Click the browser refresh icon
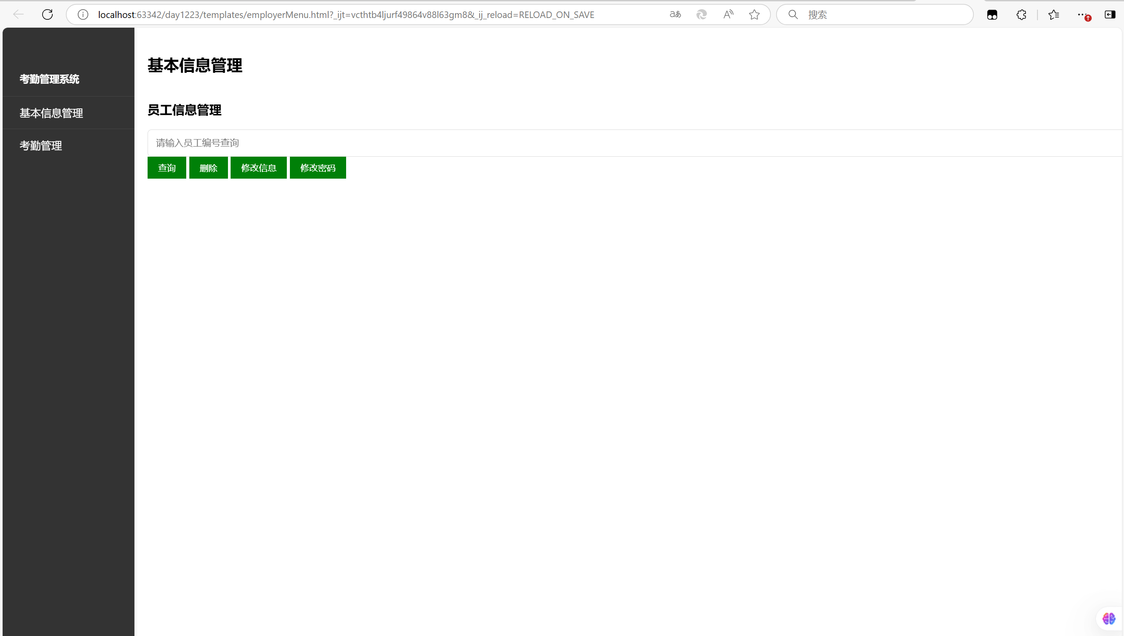Screen dimensions: 1124x636 (x=47, y=14)
